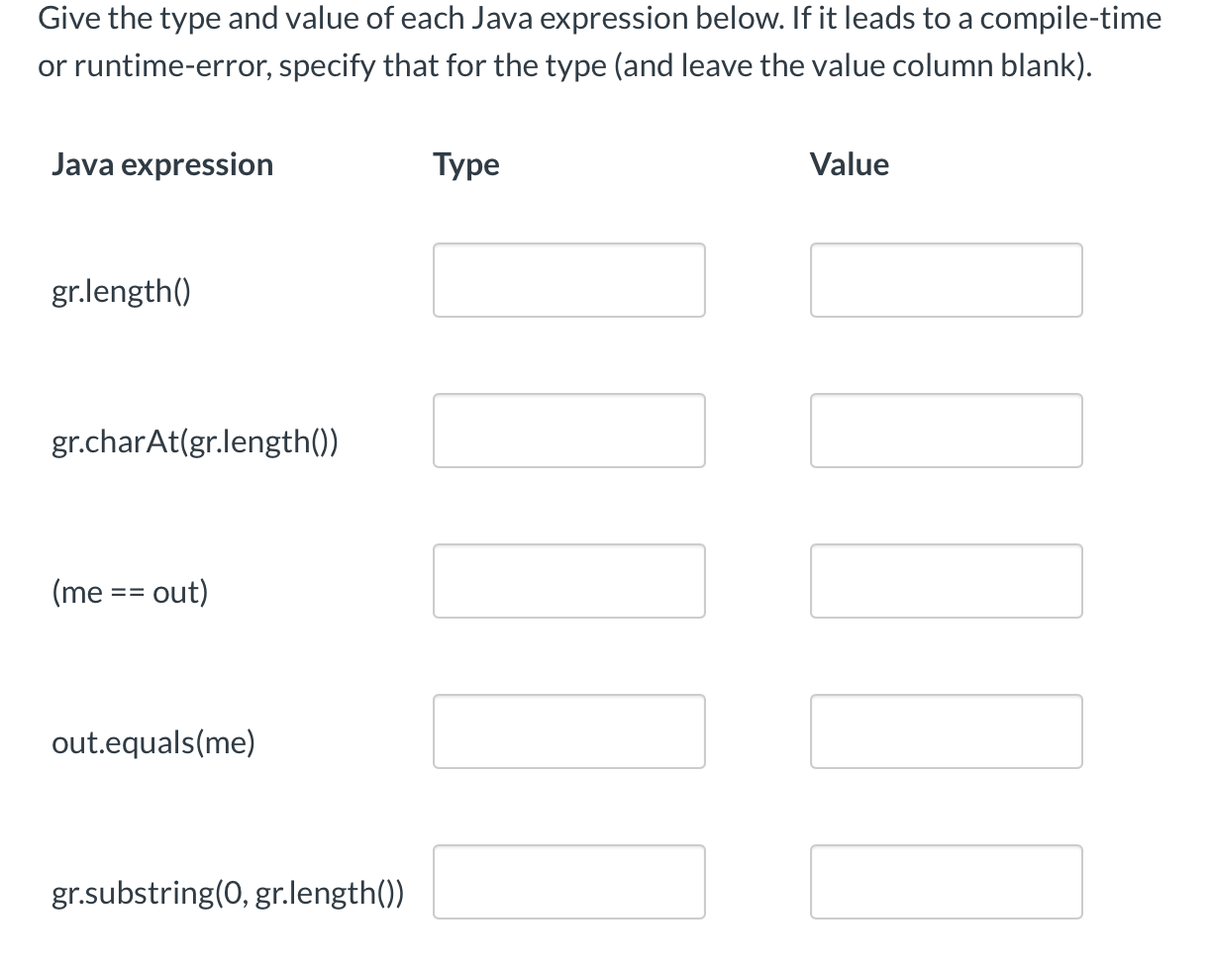Focus the Type box for gr.charAt(gr.length())
The width and height of the screenshot is (1214, 970).
click(569, 431)
